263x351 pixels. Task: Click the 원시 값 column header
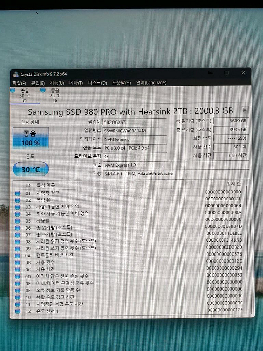(234, 184)
